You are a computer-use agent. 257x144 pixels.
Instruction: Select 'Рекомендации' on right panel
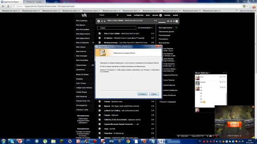164,35
